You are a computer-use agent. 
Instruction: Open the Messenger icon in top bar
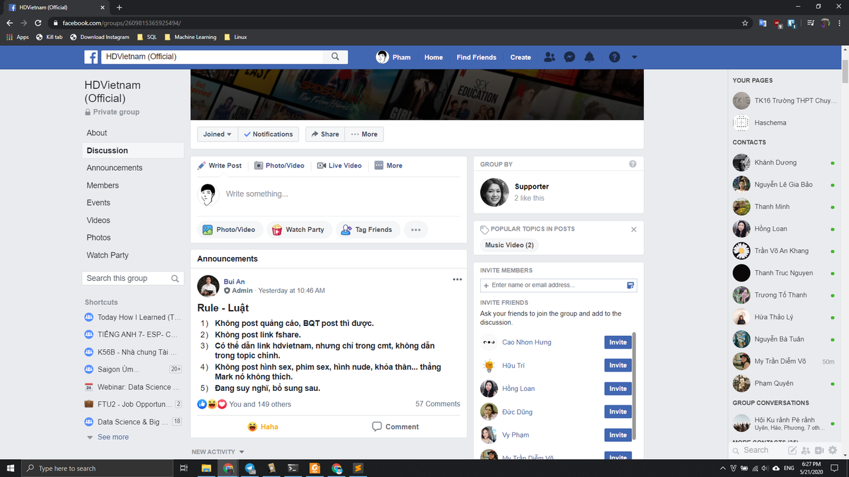(569, 57)
